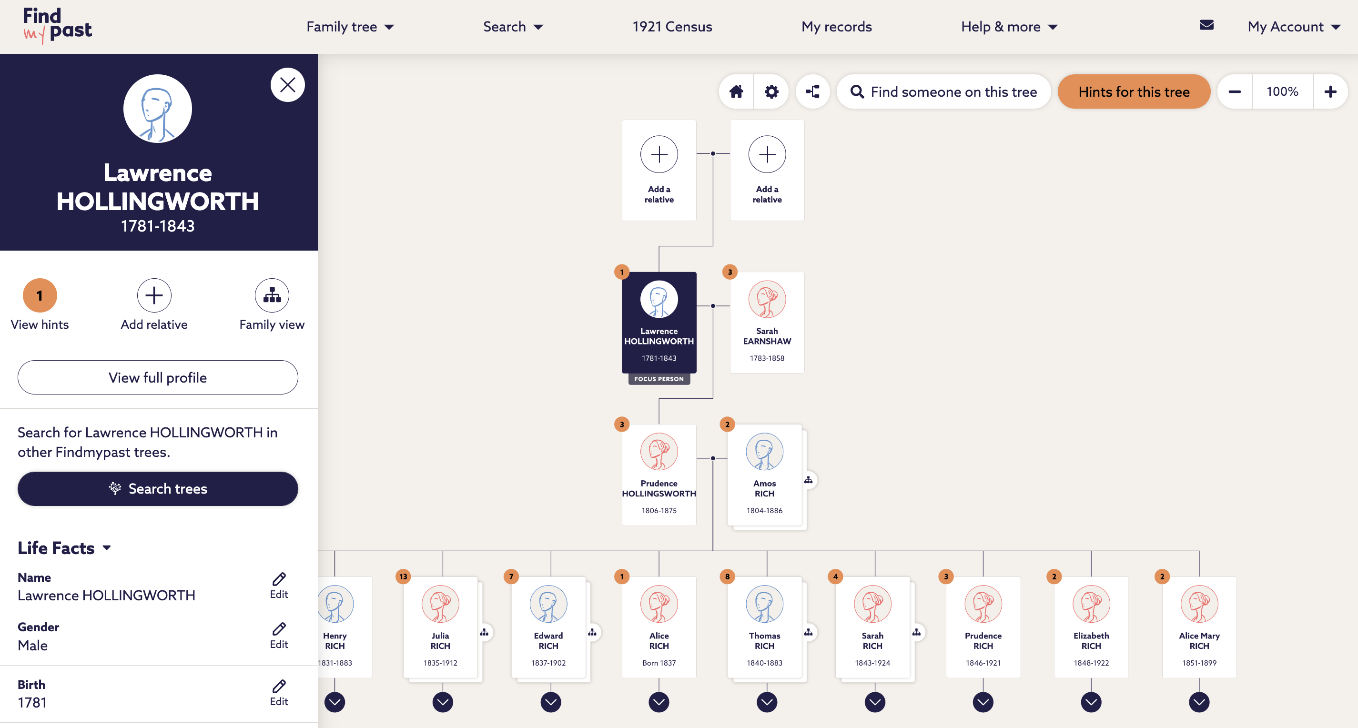Click family icon beside Amos RICH card
Image resolution: width=1358 pixels, height=728 pixels.
[x=808, y=480]
